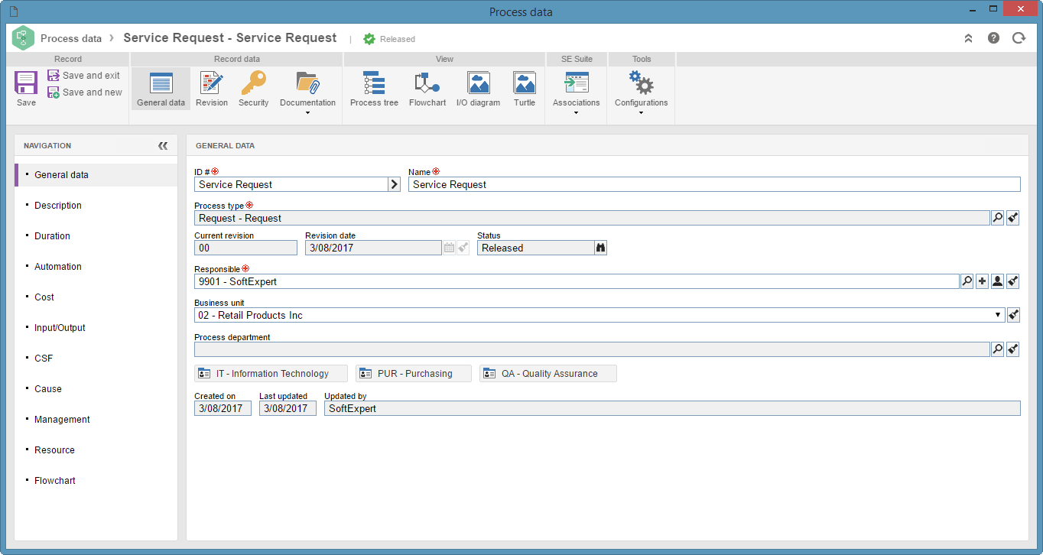Screen dimensions: 1043x555
Task: Click into the Name input field
Action: [x=714, y=184]
